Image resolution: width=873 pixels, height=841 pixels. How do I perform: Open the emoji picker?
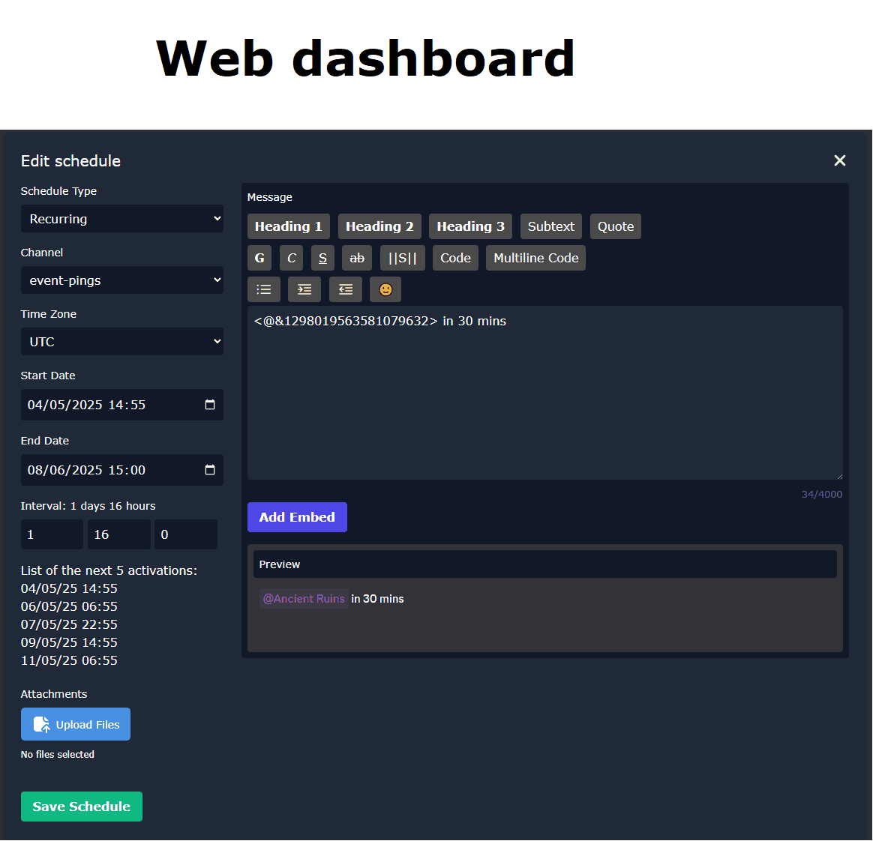pos(385,289)
